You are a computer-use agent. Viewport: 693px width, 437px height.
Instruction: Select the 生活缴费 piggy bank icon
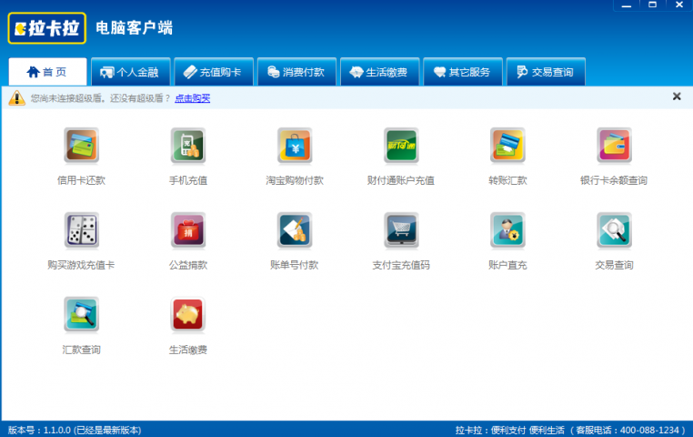187,315
